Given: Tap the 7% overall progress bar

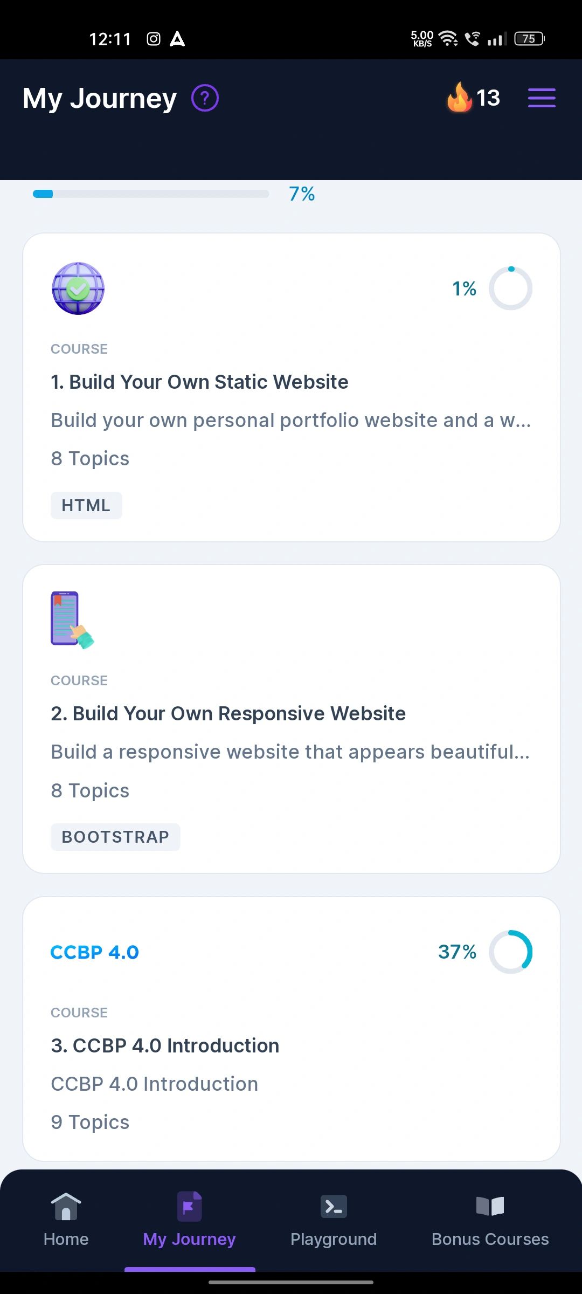Looking at the screenshot, I should click(151, 194).
